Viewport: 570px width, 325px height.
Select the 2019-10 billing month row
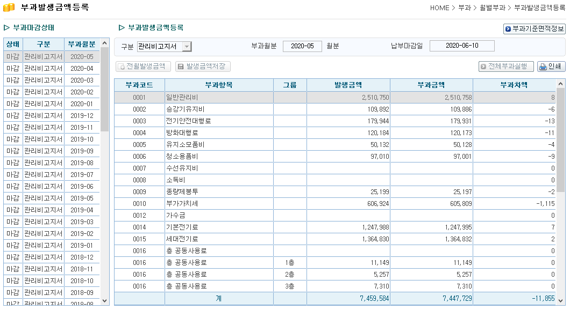tap(52, 139)
